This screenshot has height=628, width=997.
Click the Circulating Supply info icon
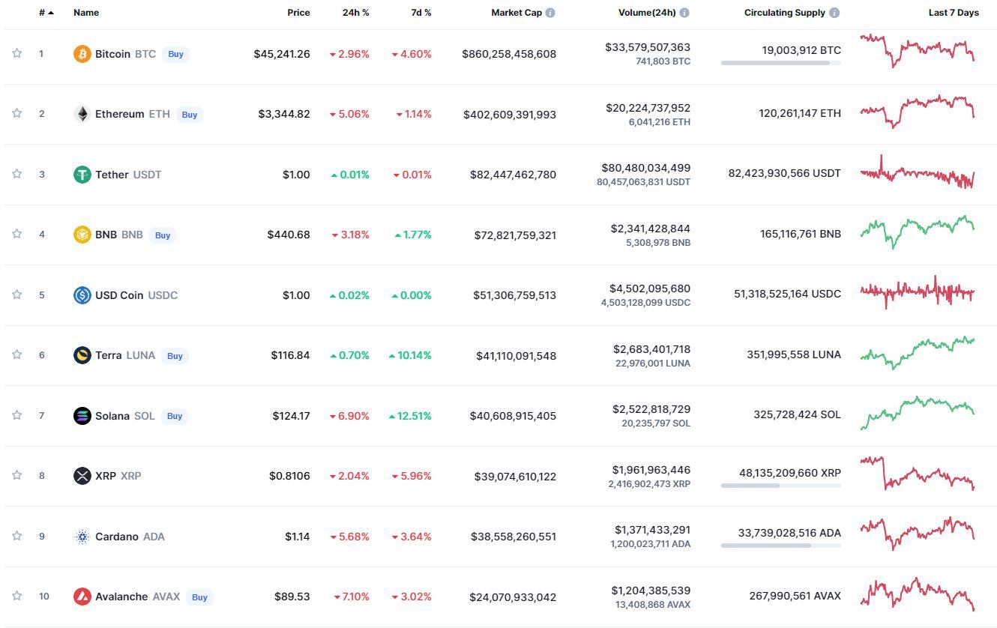click(x=834, y=13)
